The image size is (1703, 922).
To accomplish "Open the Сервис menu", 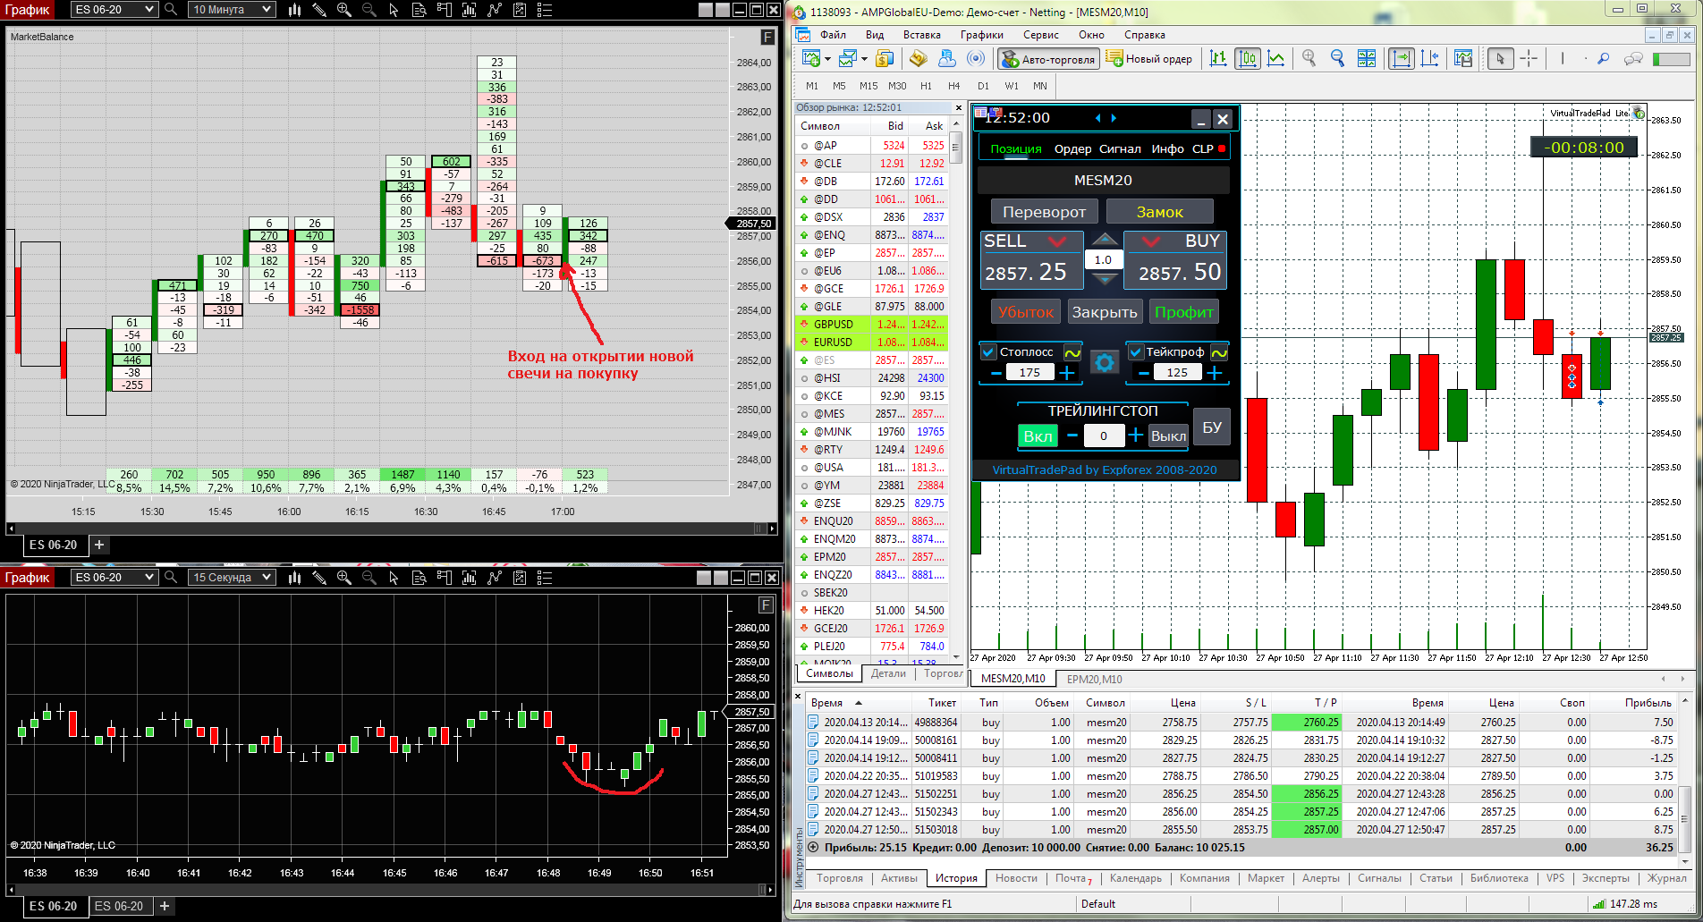I will (x=1040, y=35).
